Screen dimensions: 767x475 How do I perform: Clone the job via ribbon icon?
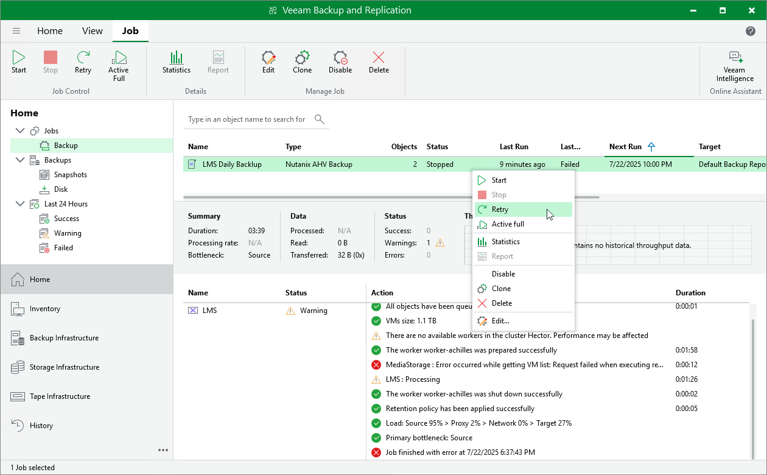point(302,63)
